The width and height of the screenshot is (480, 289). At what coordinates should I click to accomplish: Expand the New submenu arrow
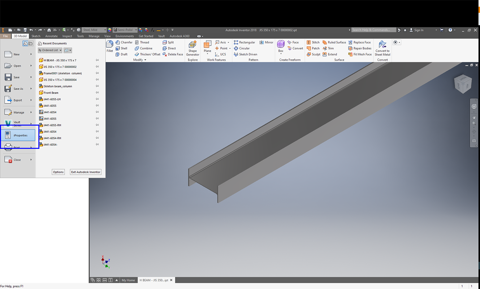coord(31,55)
